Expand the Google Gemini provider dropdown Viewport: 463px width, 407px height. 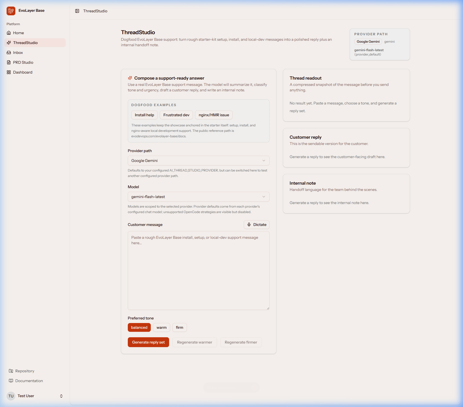[199, 161]
